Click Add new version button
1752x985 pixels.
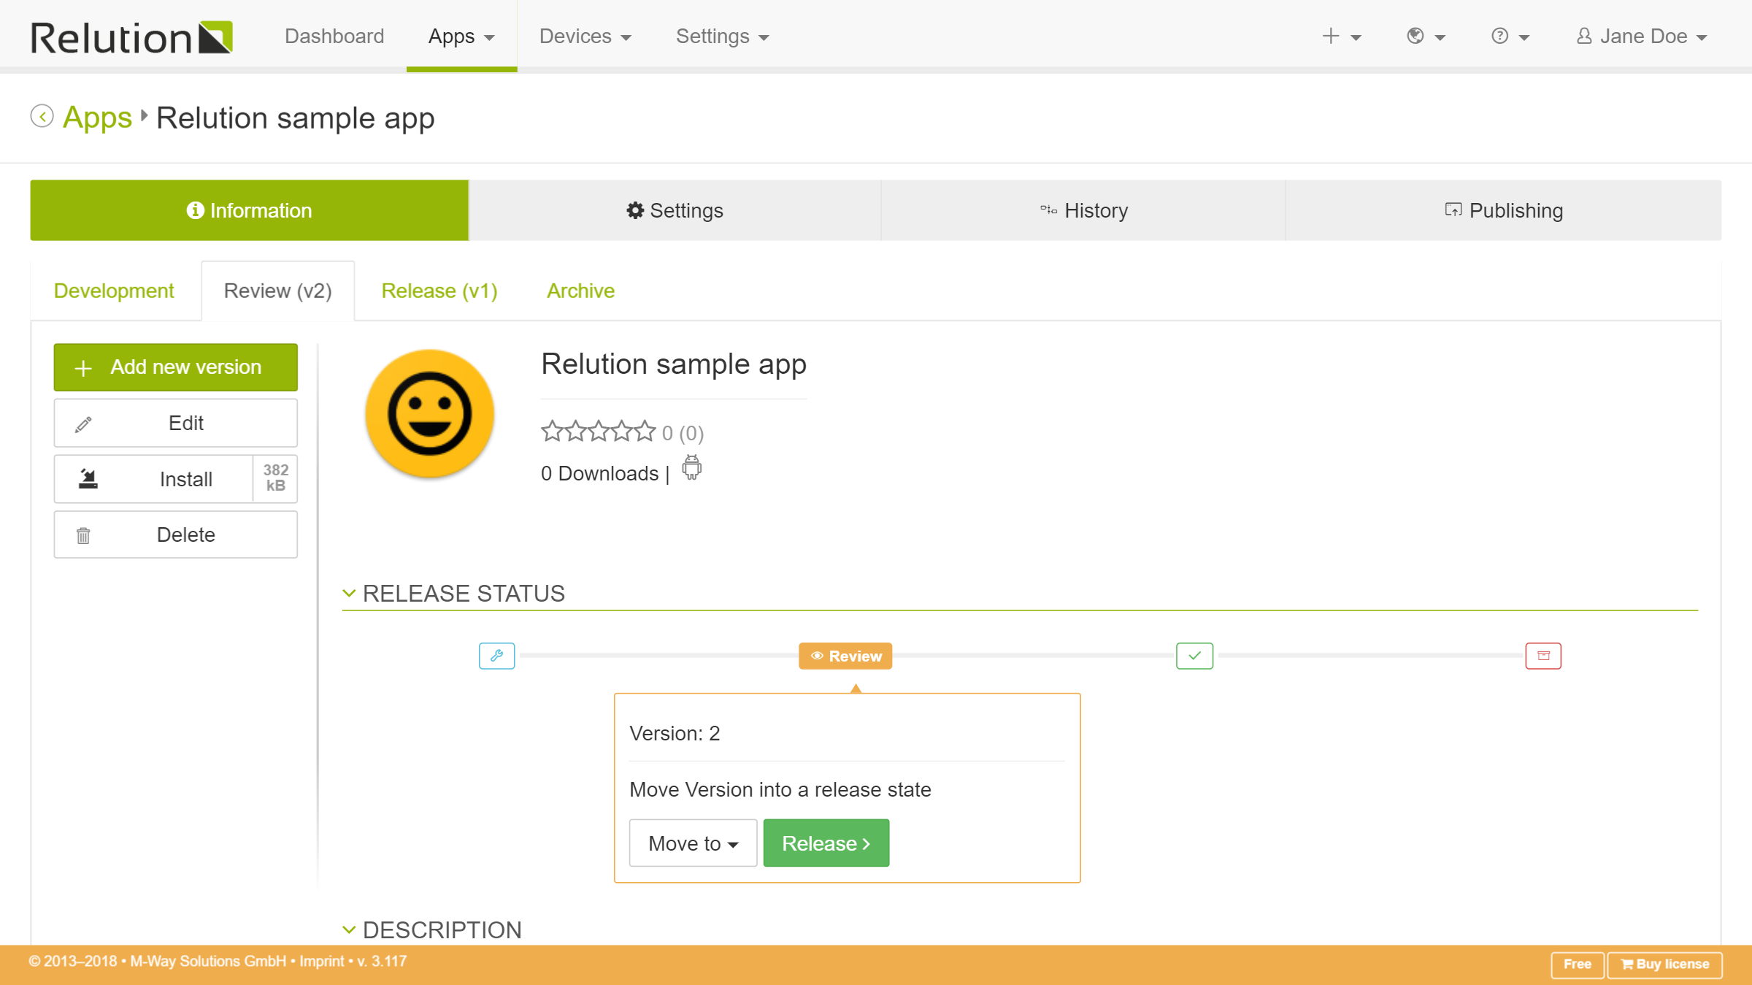pyautogui.click(x=175, y=367)
